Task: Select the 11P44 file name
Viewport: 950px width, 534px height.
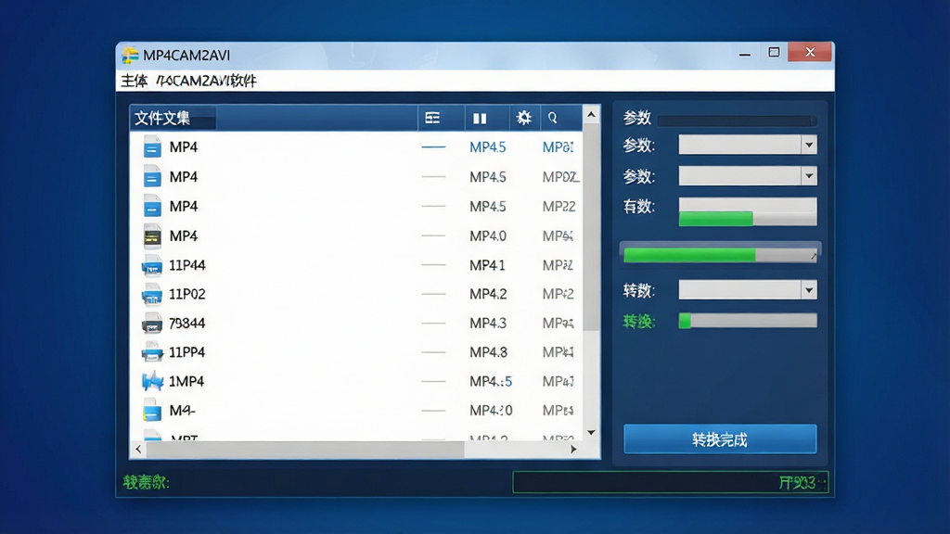Action: pos(187,265)
